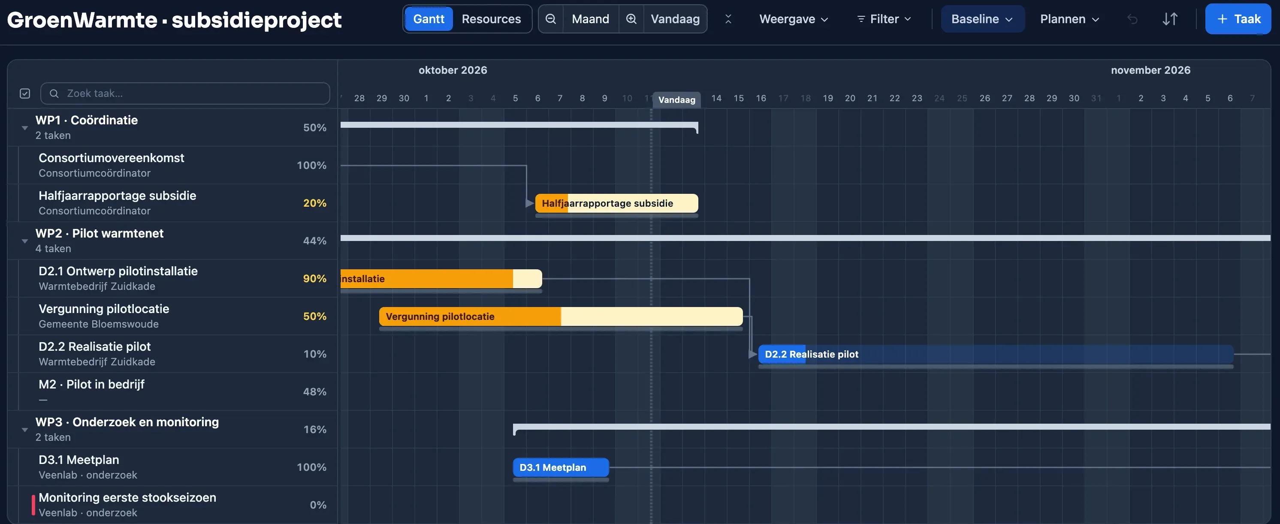Open the Baseline dropdown
Image resolution: width=1280 pixels, height=524 pixels.
tap(982, 19)
